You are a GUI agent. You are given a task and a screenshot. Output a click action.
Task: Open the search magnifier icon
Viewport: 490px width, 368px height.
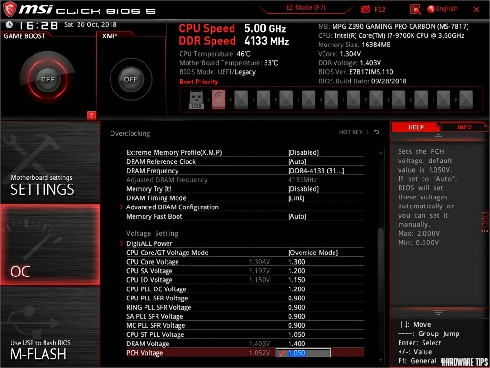[415, 10]
